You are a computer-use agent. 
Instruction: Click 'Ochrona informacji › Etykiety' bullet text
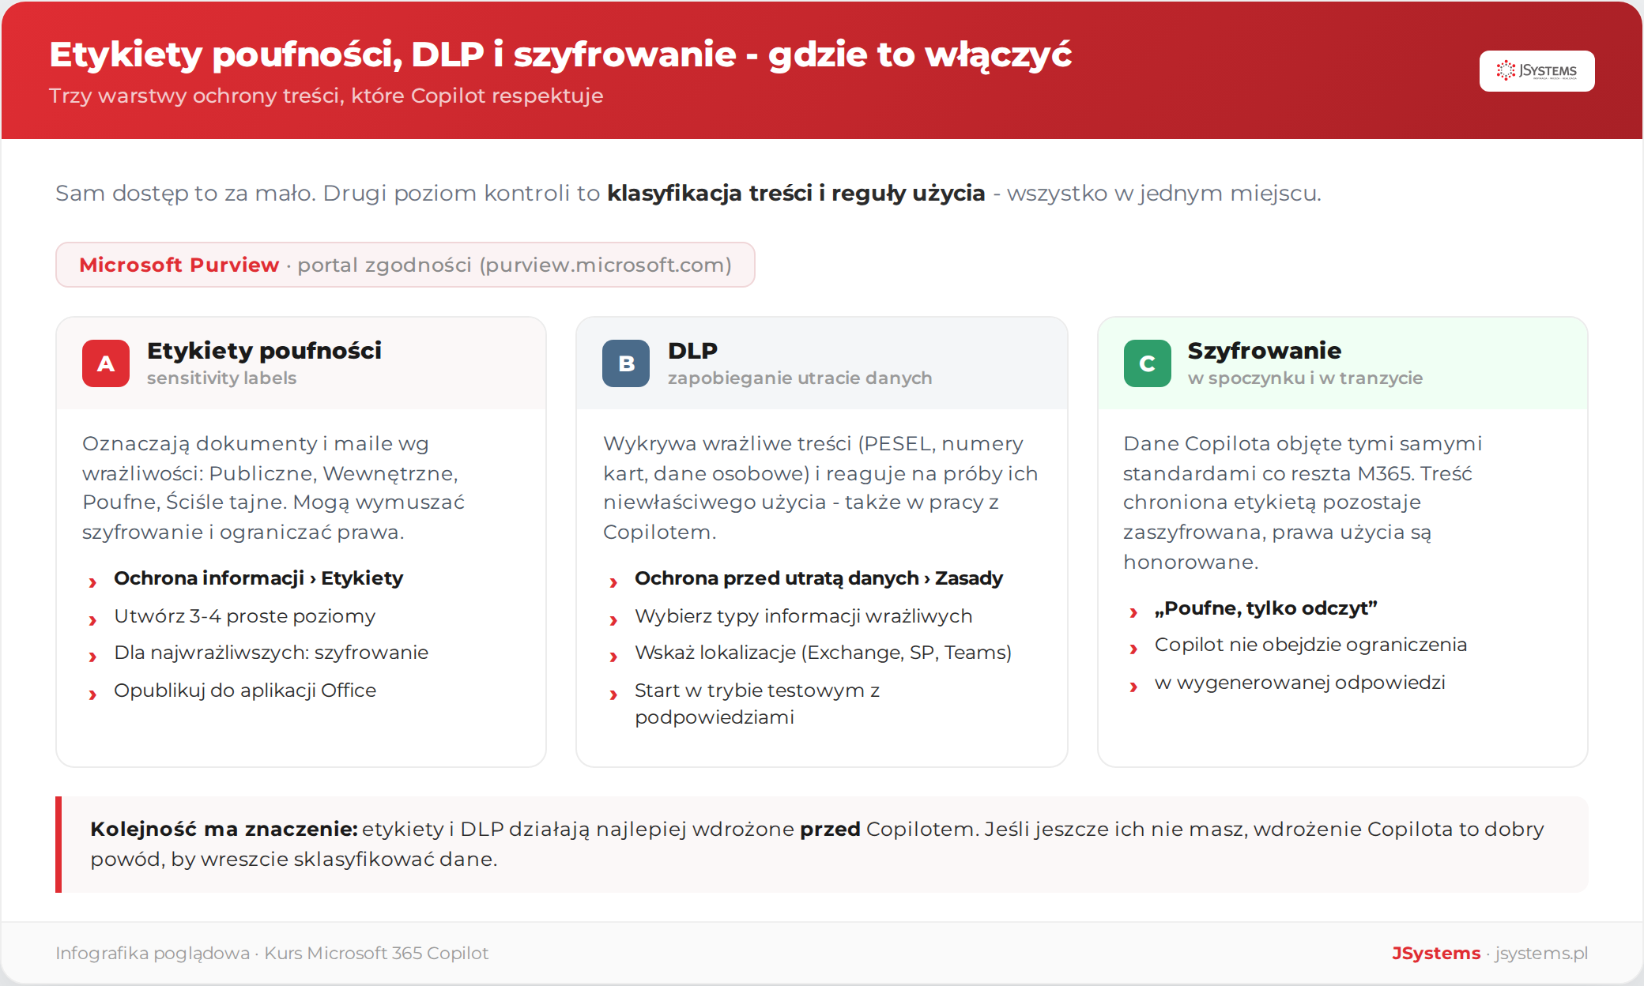(x=258, y=578)
